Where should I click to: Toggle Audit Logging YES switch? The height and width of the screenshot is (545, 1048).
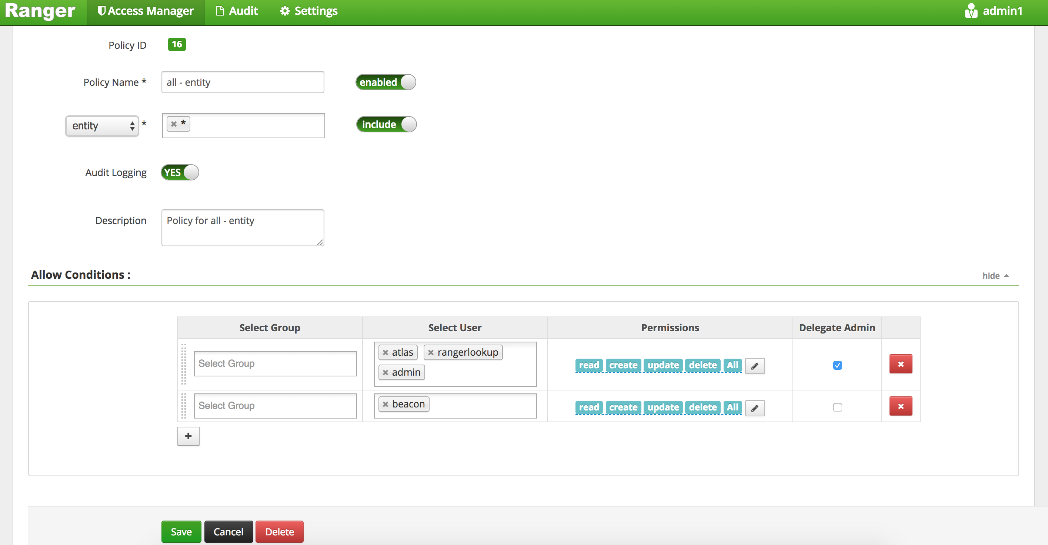[x=180, y=172]
